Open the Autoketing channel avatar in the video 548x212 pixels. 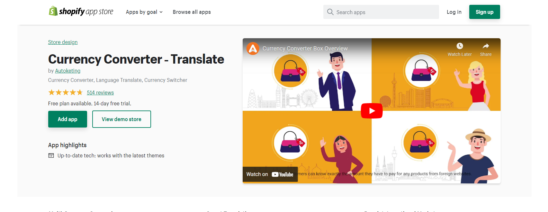click(253, 49)
